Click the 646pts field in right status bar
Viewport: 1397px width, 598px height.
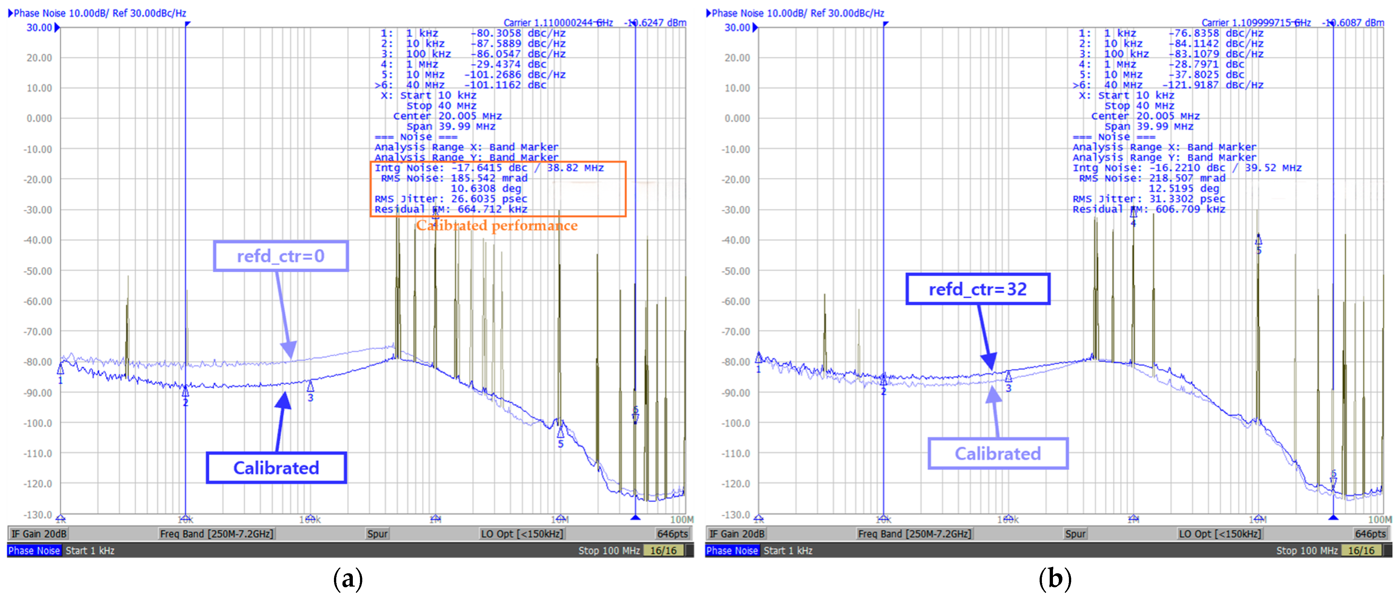click(1370, 534)
